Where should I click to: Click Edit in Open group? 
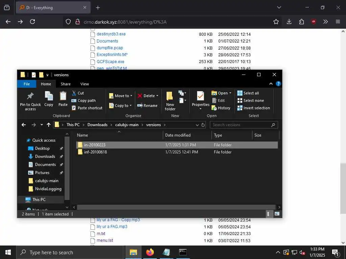click(218, 100)
